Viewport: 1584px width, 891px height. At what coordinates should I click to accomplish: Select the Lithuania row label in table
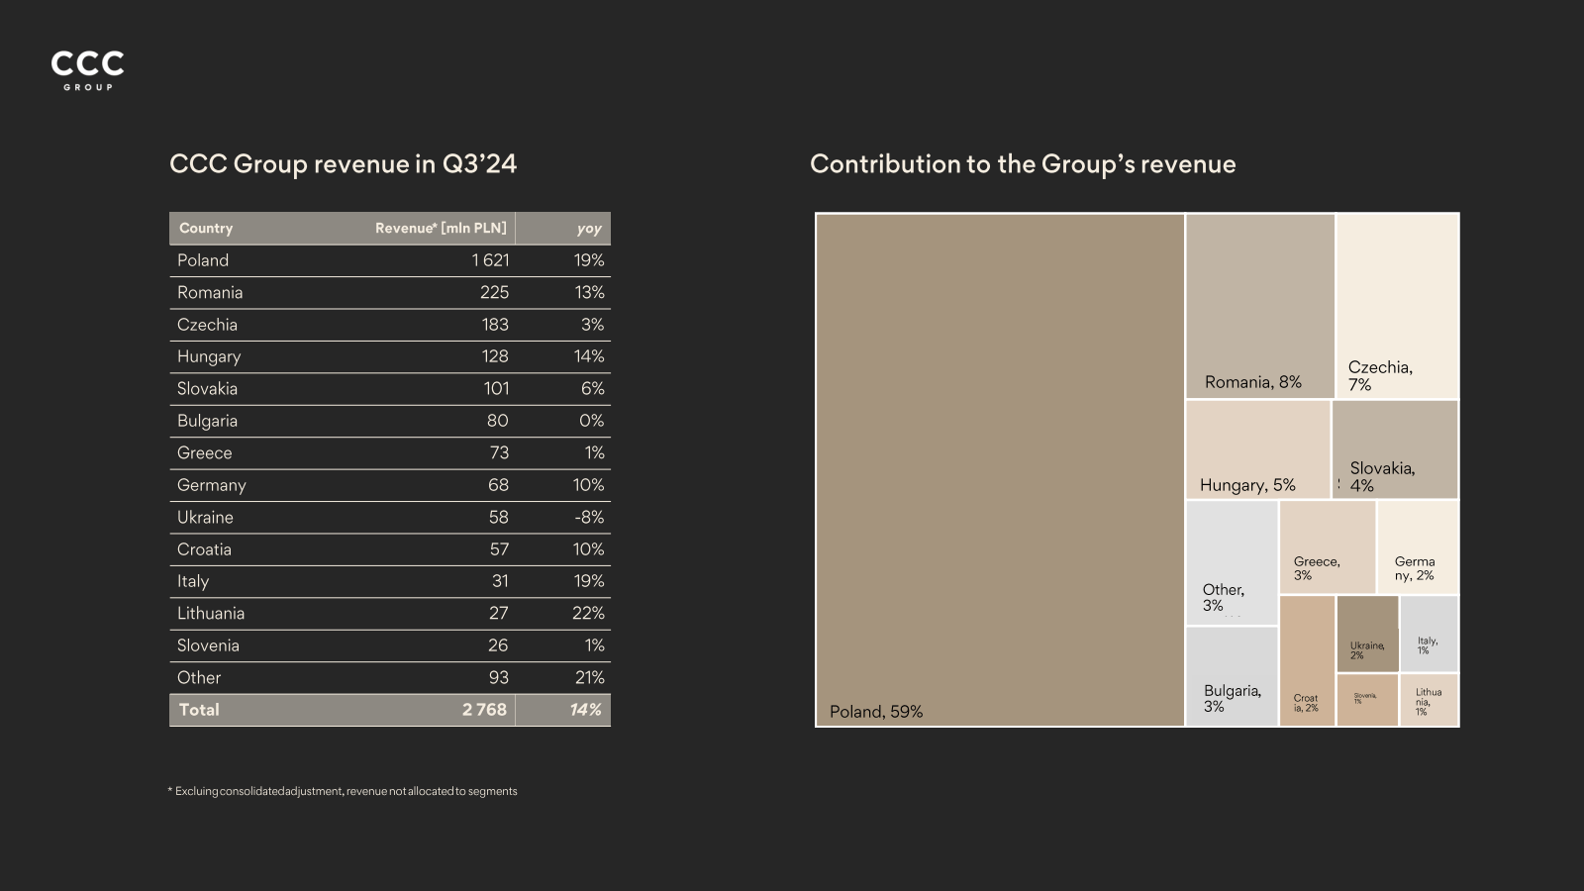tap(211, 614)
